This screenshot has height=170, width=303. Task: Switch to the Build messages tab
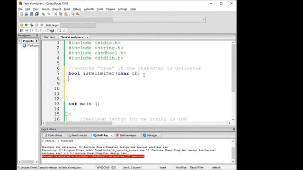(x=126, y=136)
